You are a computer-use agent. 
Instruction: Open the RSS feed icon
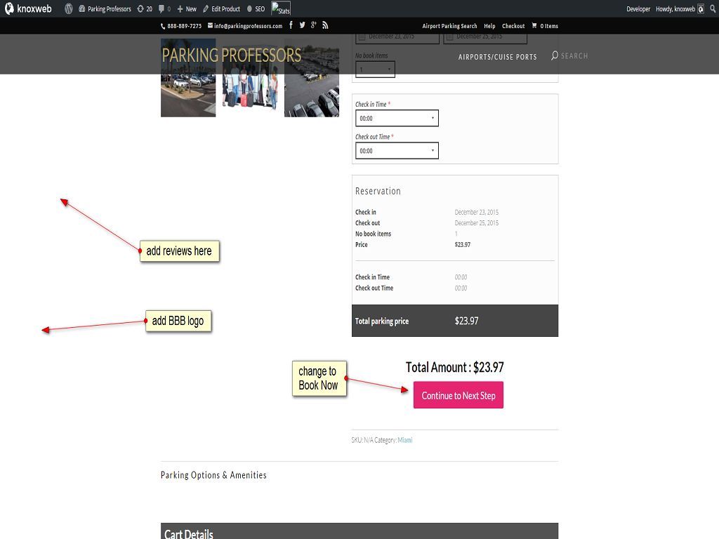click(325, 25)
